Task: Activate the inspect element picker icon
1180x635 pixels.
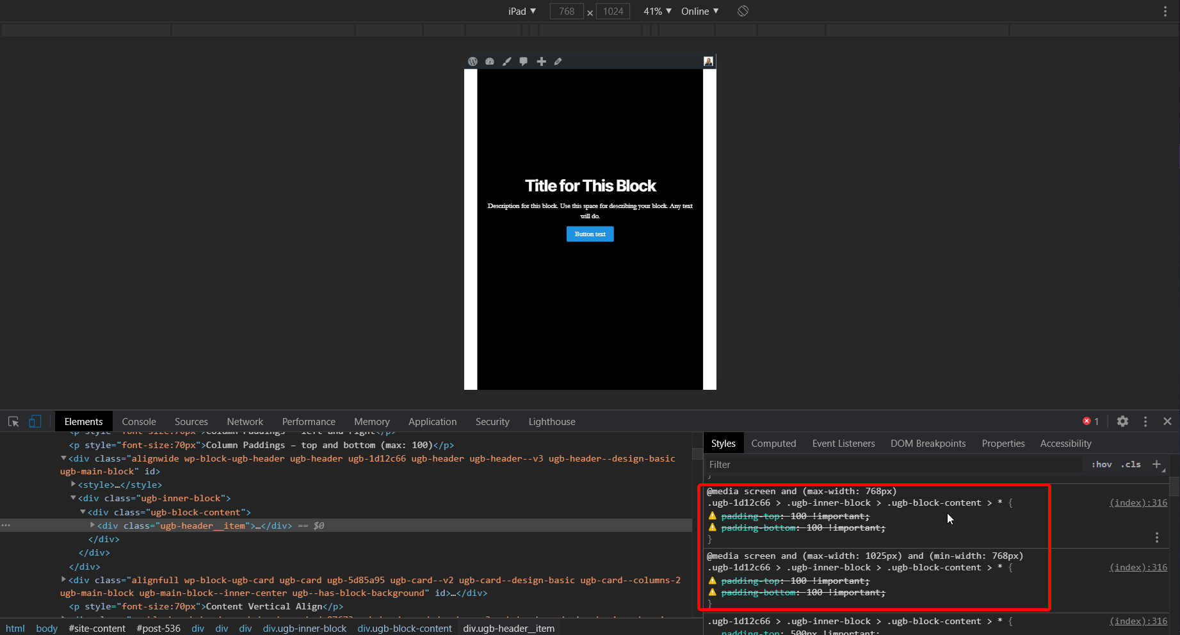Action: tap(13, 421)
